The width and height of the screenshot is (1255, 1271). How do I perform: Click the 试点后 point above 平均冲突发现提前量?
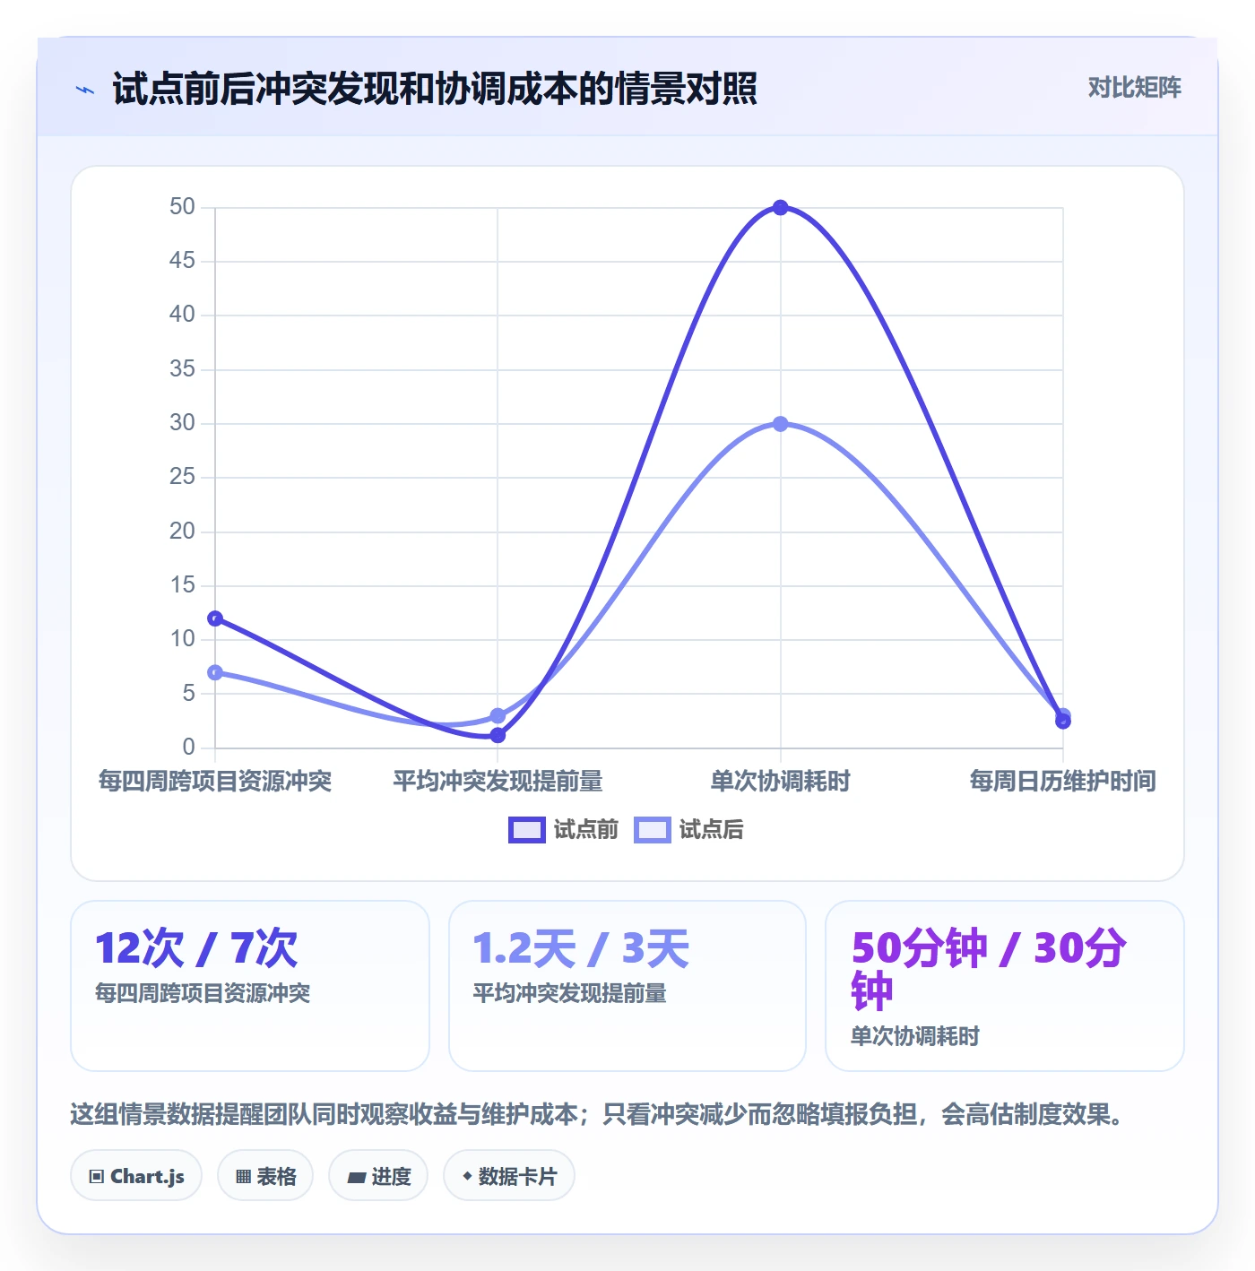(x=498, y=716)
